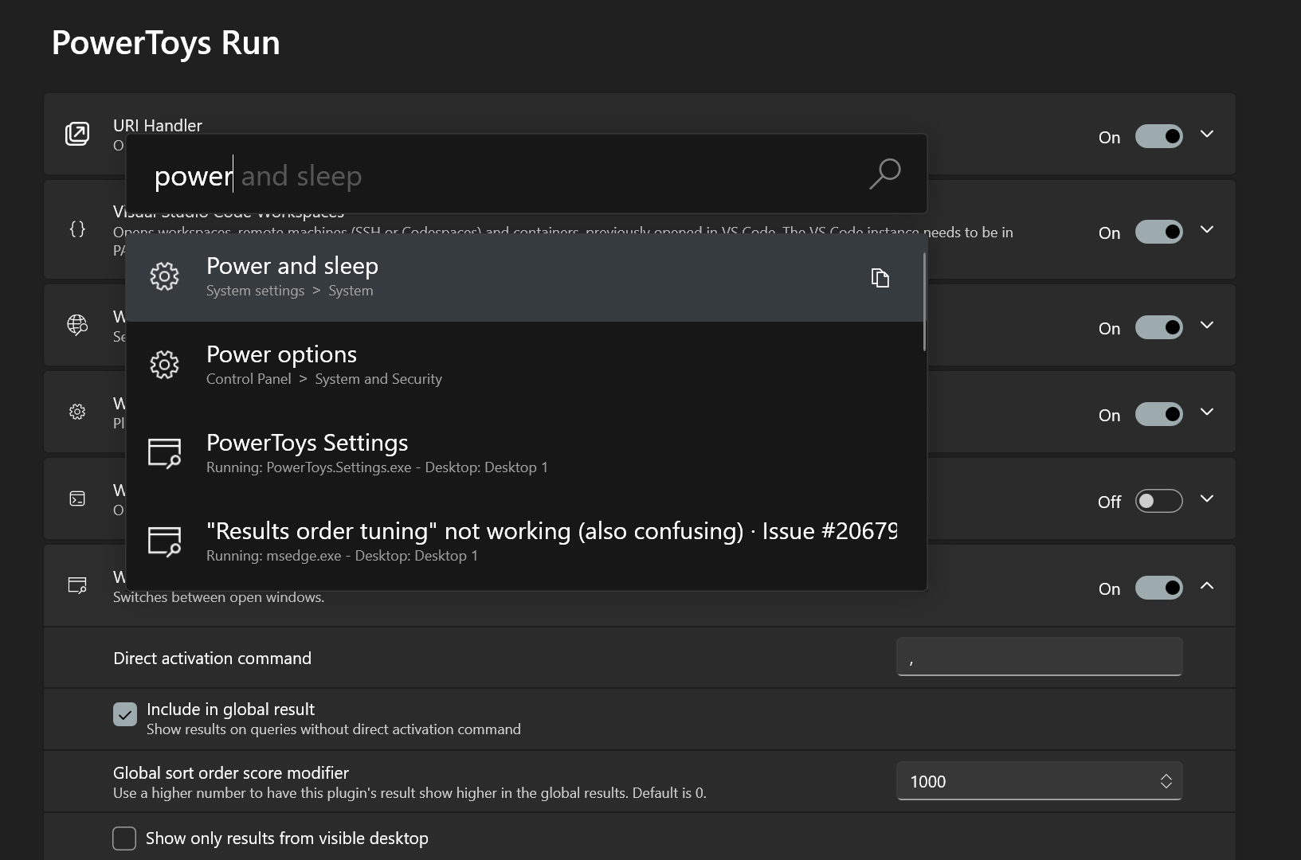Expand the Web Search plugin chevron
This screenshot has width=1301, height=860.
tap(1206, 325)
